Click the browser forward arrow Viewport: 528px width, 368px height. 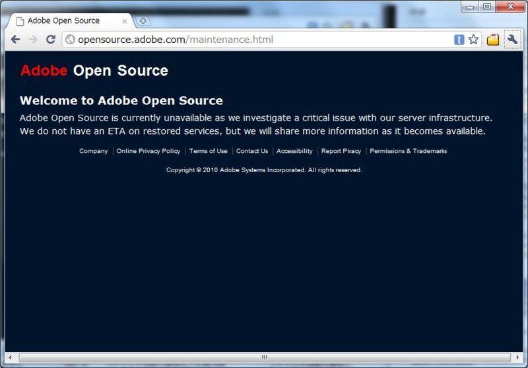pyautogui.click(x=33, y=40)
